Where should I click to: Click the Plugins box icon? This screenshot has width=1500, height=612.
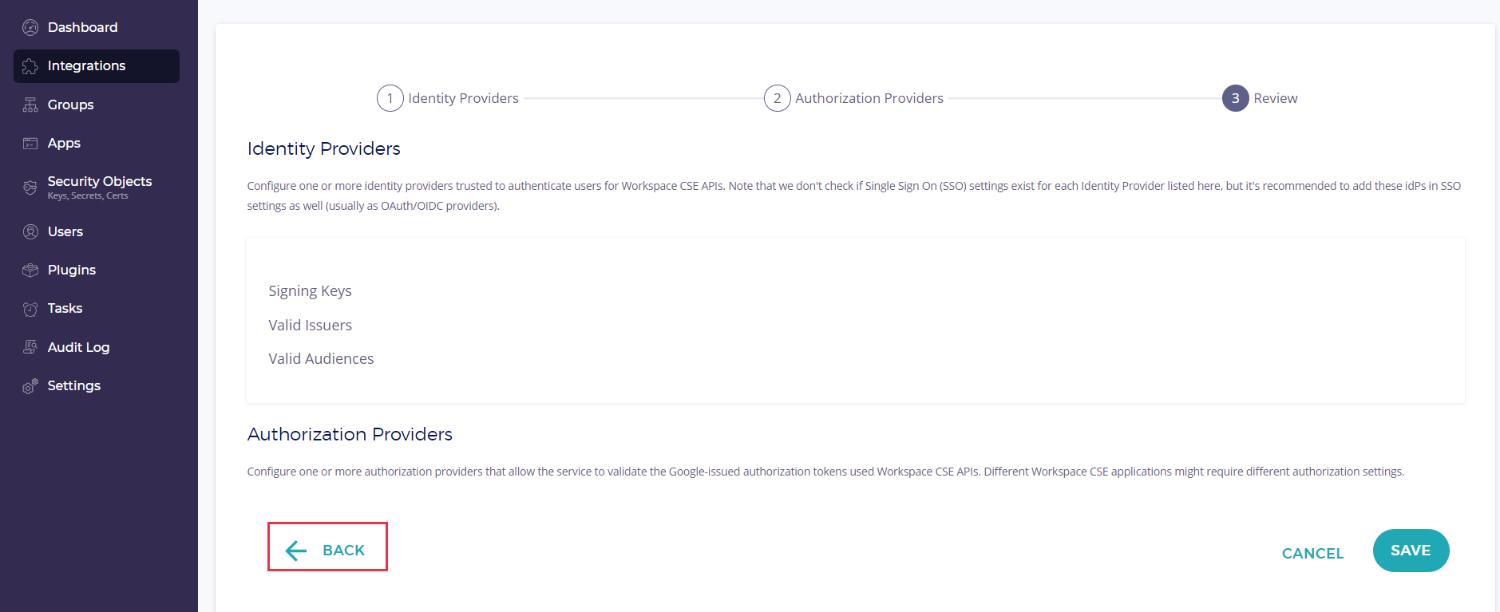pos(30,270)
